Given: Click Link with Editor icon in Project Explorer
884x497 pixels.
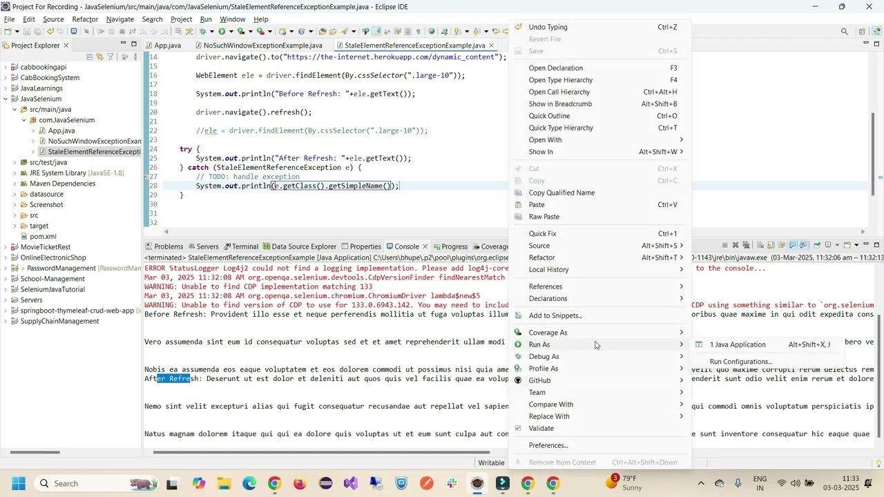Looking at the screenshot, I should pos(99,57).
